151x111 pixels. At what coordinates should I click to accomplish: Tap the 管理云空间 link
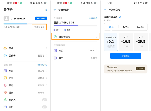point(39,27)
